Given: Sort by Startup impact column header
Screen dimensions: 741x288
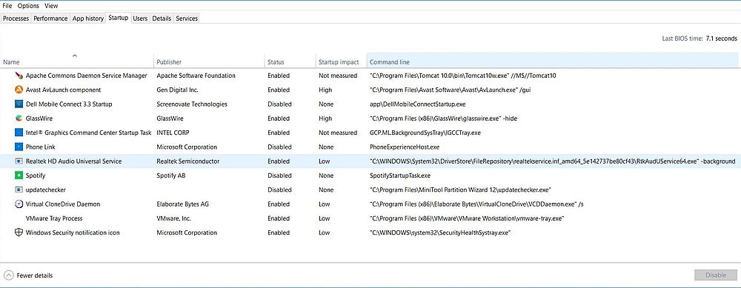Looking at the screenshot, I should [341, 62].
